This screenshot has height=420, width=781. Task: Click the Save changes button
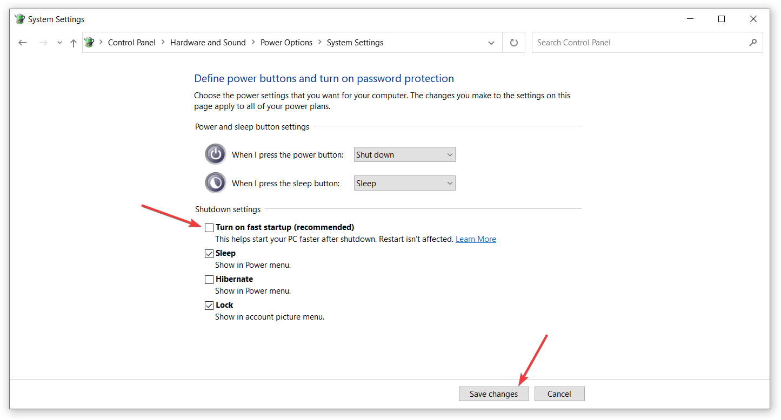click(493, 394)
